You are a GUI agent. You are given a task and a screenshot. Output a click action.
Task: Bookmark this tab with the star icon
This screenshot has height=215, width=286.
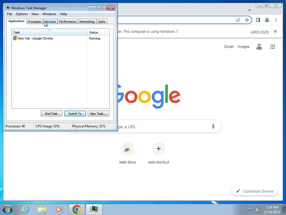pos(247,20)
